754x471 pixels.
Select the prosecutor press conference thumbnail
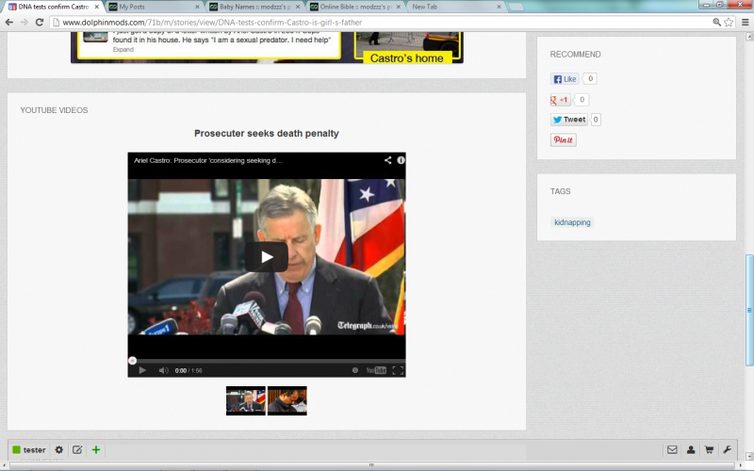pos(246,401)
